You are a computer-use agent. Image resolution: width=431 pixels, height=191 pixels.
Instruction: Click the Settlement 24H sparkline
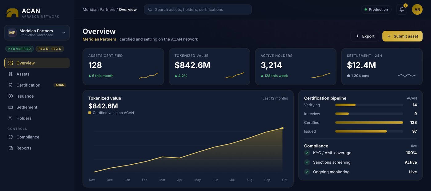pyautogui.click(x=407, y=75)
